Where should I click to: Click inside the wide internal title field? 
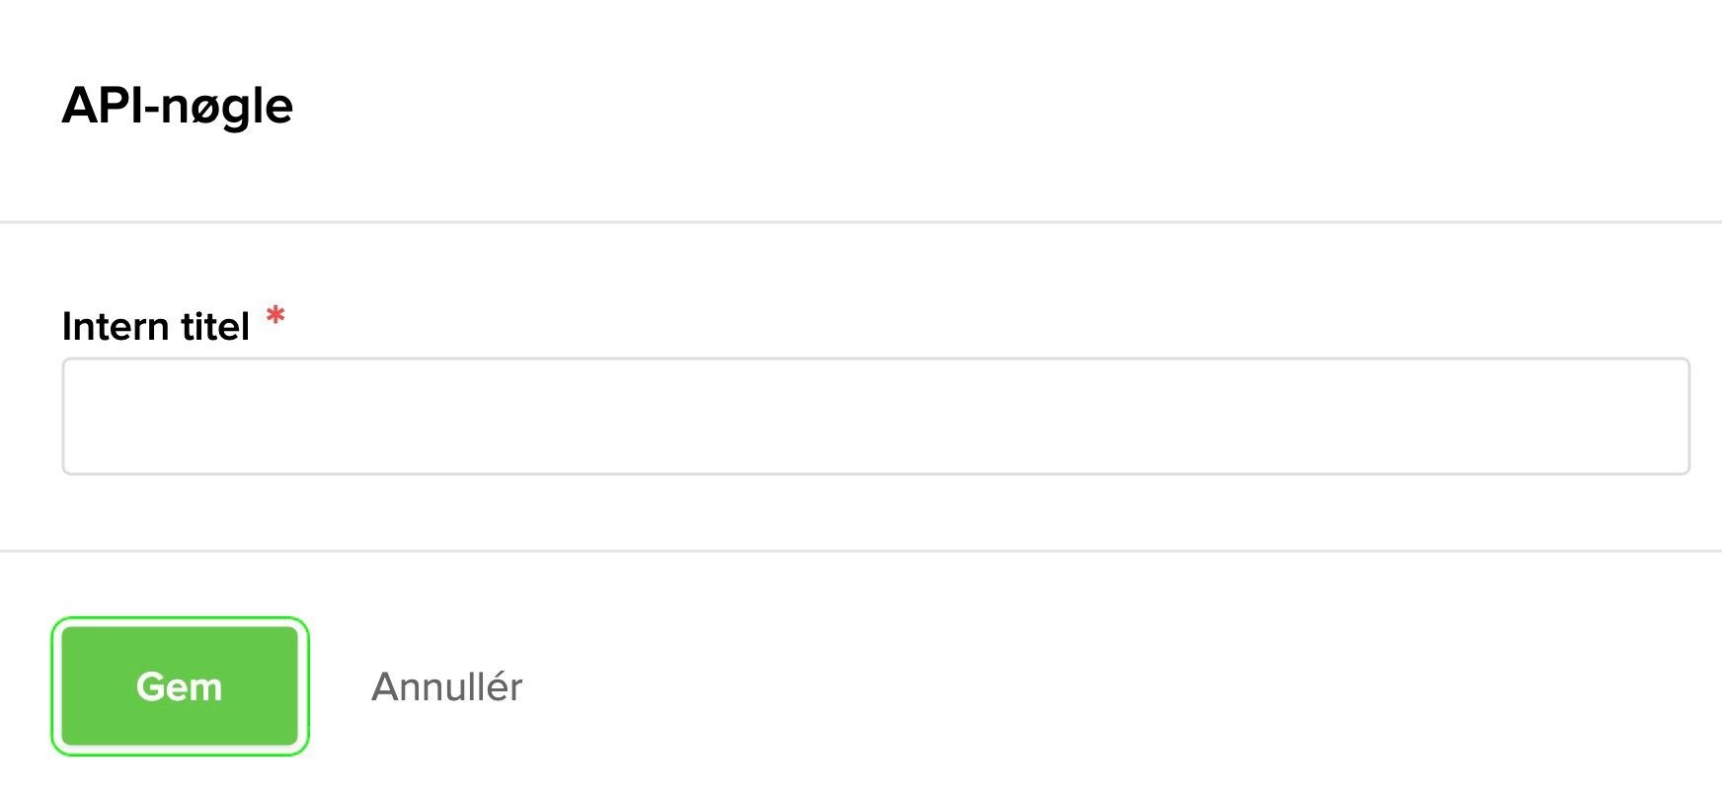coord(876,416)
